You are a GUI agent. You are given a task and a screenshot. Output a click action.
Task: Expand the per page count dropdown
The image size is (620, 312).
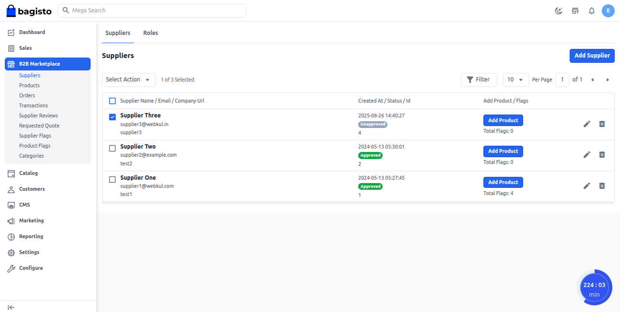pos(515,80)
